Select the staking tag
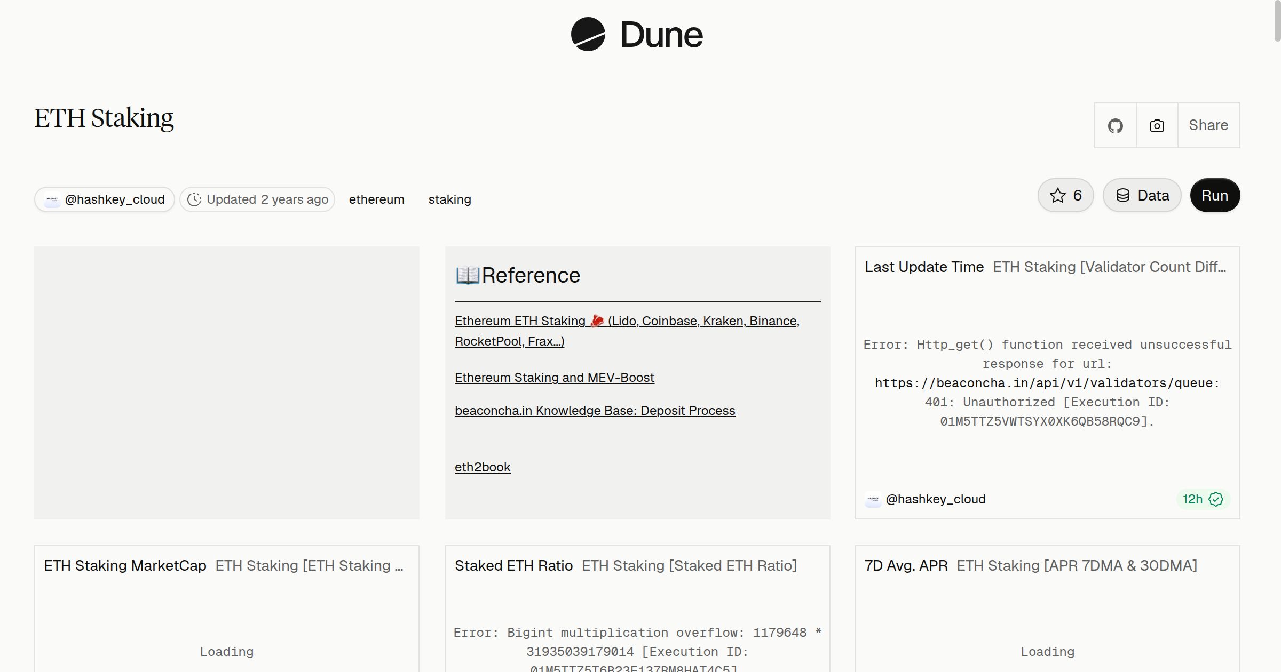Image resolution: width=1281 pixels, height=672 pixels. [x=450, y=199]
